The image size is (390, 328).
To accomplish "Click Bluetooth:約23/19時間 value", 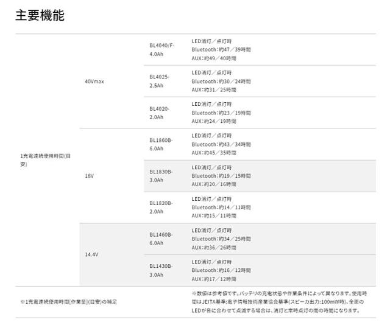I will (221, 113).
